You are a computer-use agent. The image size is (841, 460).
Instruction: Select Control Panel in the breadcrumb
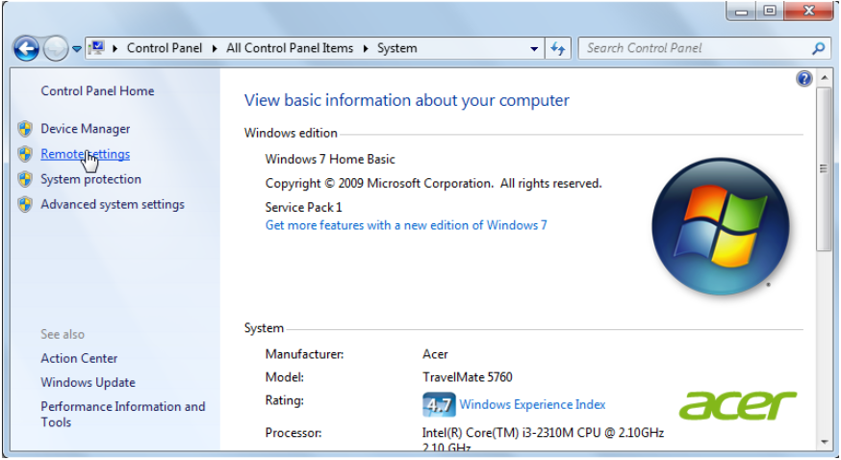coord(165,48)
